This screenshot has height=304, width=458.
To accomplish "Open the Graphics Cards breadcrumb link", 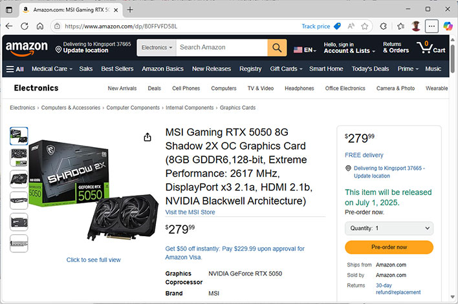I will 238,108.
